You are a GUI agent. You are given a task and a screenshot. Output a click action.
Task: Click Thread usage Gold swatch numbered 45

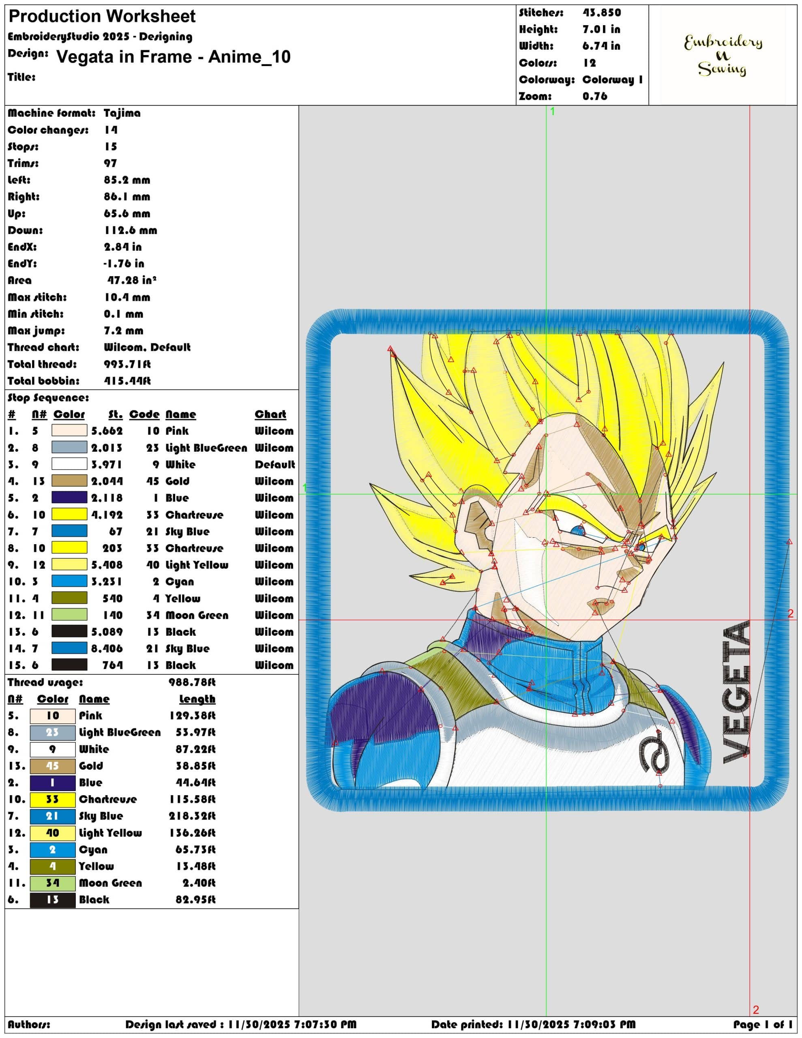pos(53,766)
